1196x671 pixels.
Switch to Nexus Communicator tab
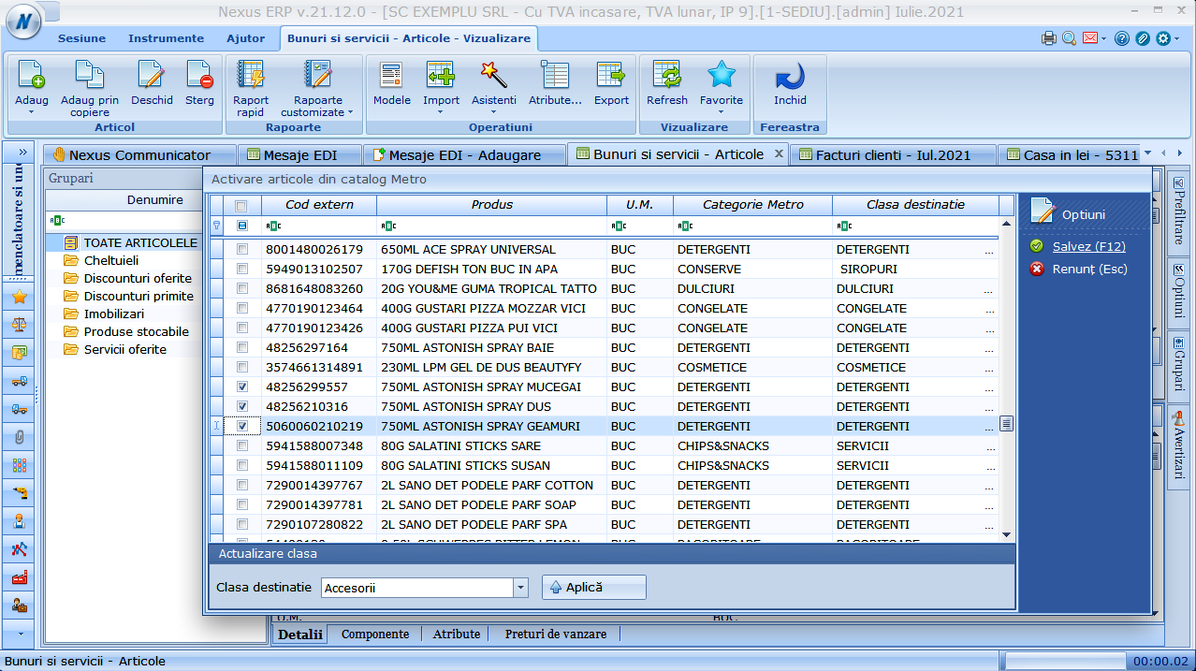coord(139,154)
